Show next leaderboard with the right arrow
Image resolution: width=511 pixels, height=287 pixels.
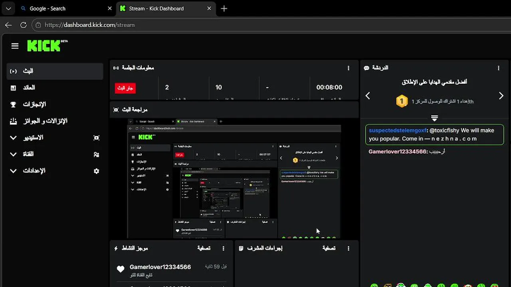point(501,96)
